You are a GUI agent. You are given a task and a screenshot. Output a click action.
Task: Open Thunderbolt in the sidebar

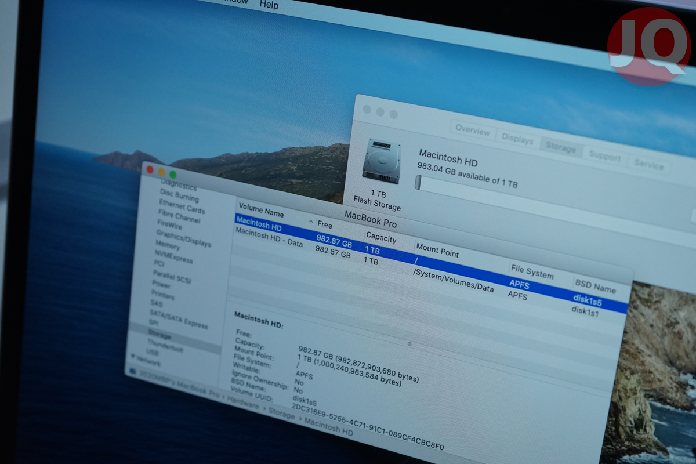pyautogui.click(x=165, y=346)
